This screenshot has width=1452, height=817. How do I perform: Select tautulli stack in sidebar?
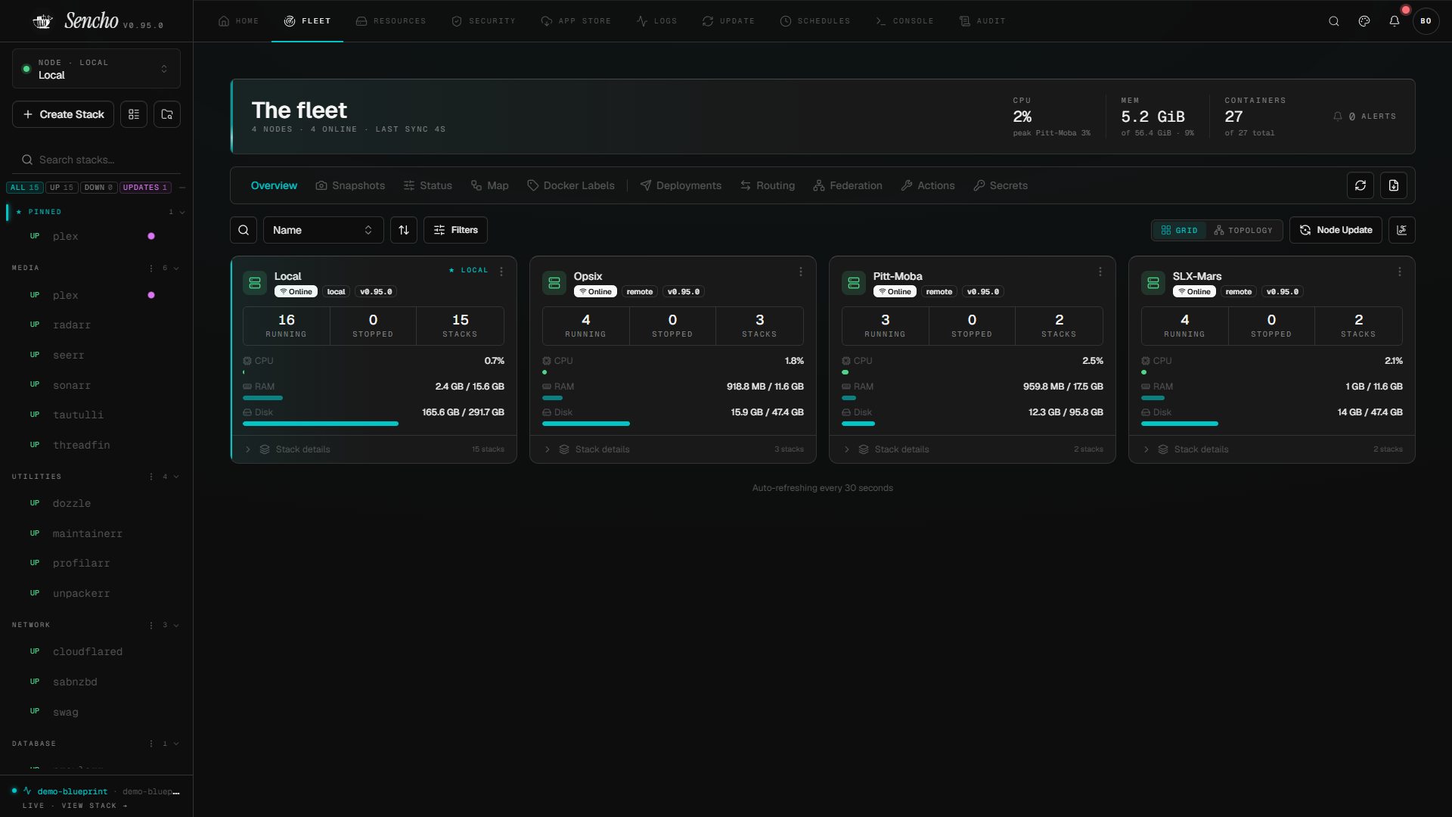[x=96, y=415]
